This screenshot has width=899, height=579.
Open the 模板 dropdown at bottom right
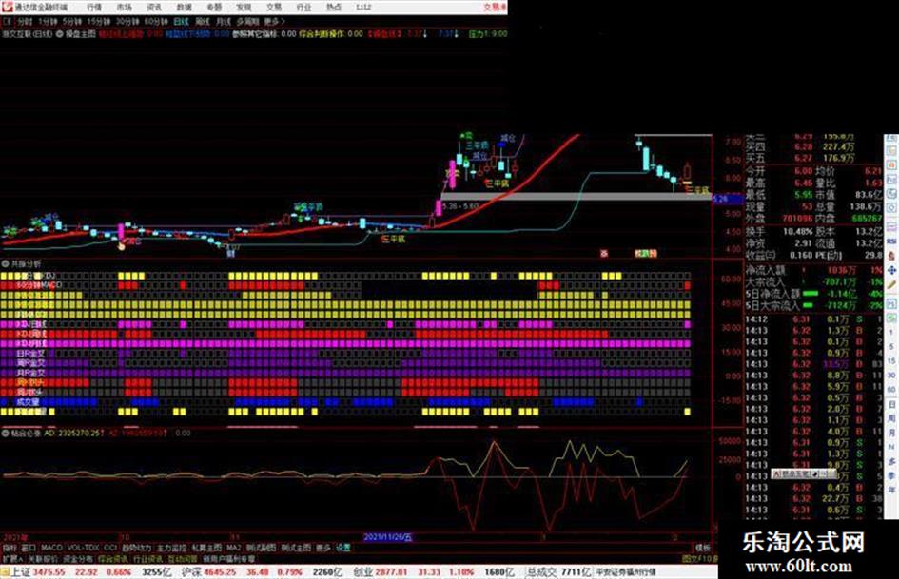point(702,548)
